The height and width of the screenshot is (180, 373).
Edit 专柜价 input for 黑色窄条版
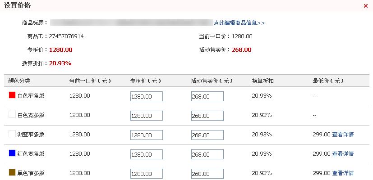[147, 174]
